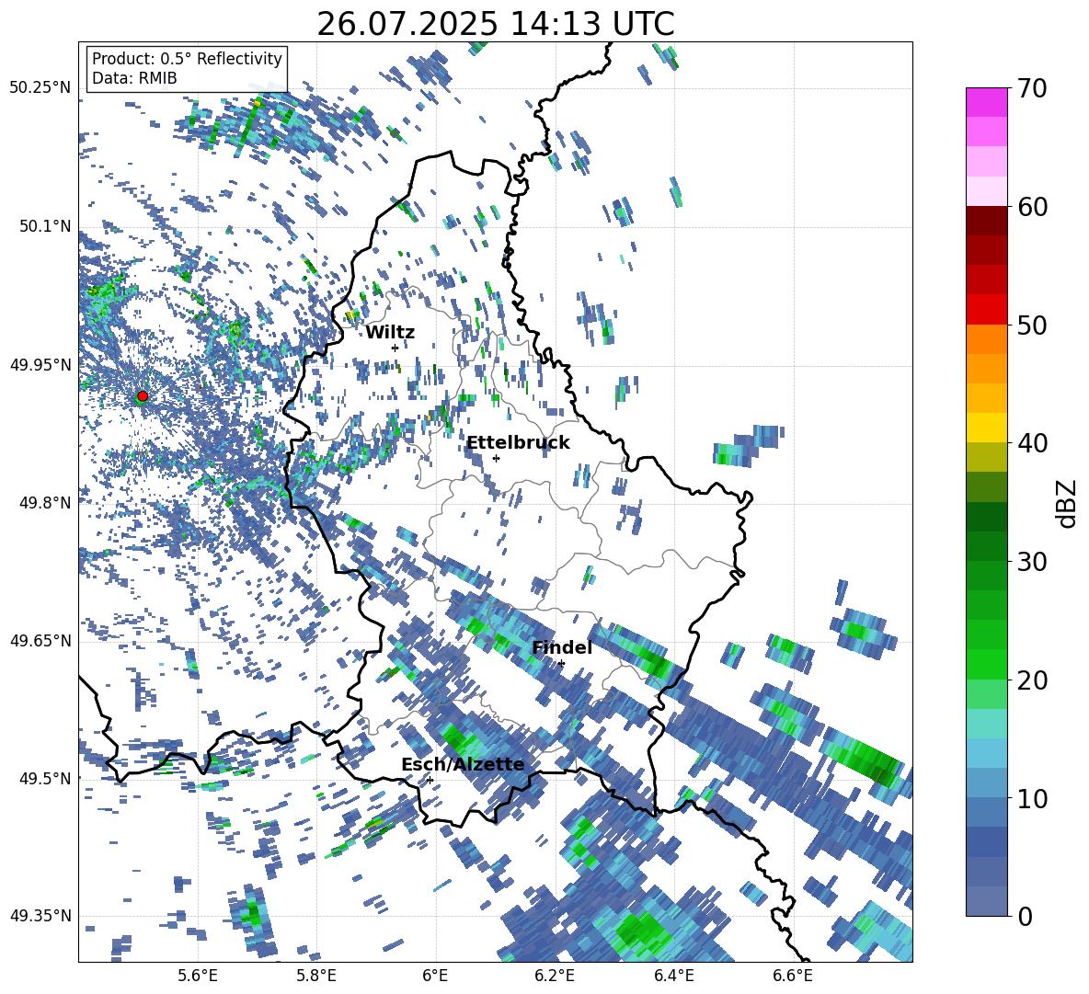This screenshot has width=1089, height=994.
Task: Click the 49.8°N latitude label
Action: [x=46, y=503]
